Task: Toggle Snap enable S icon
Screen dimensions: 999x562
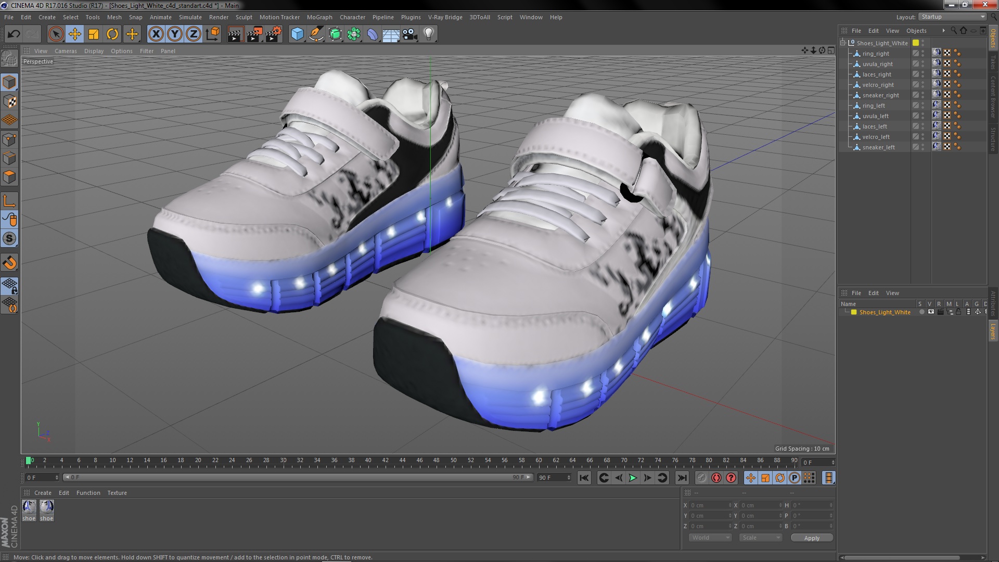Action: click(x=9, y=239)
